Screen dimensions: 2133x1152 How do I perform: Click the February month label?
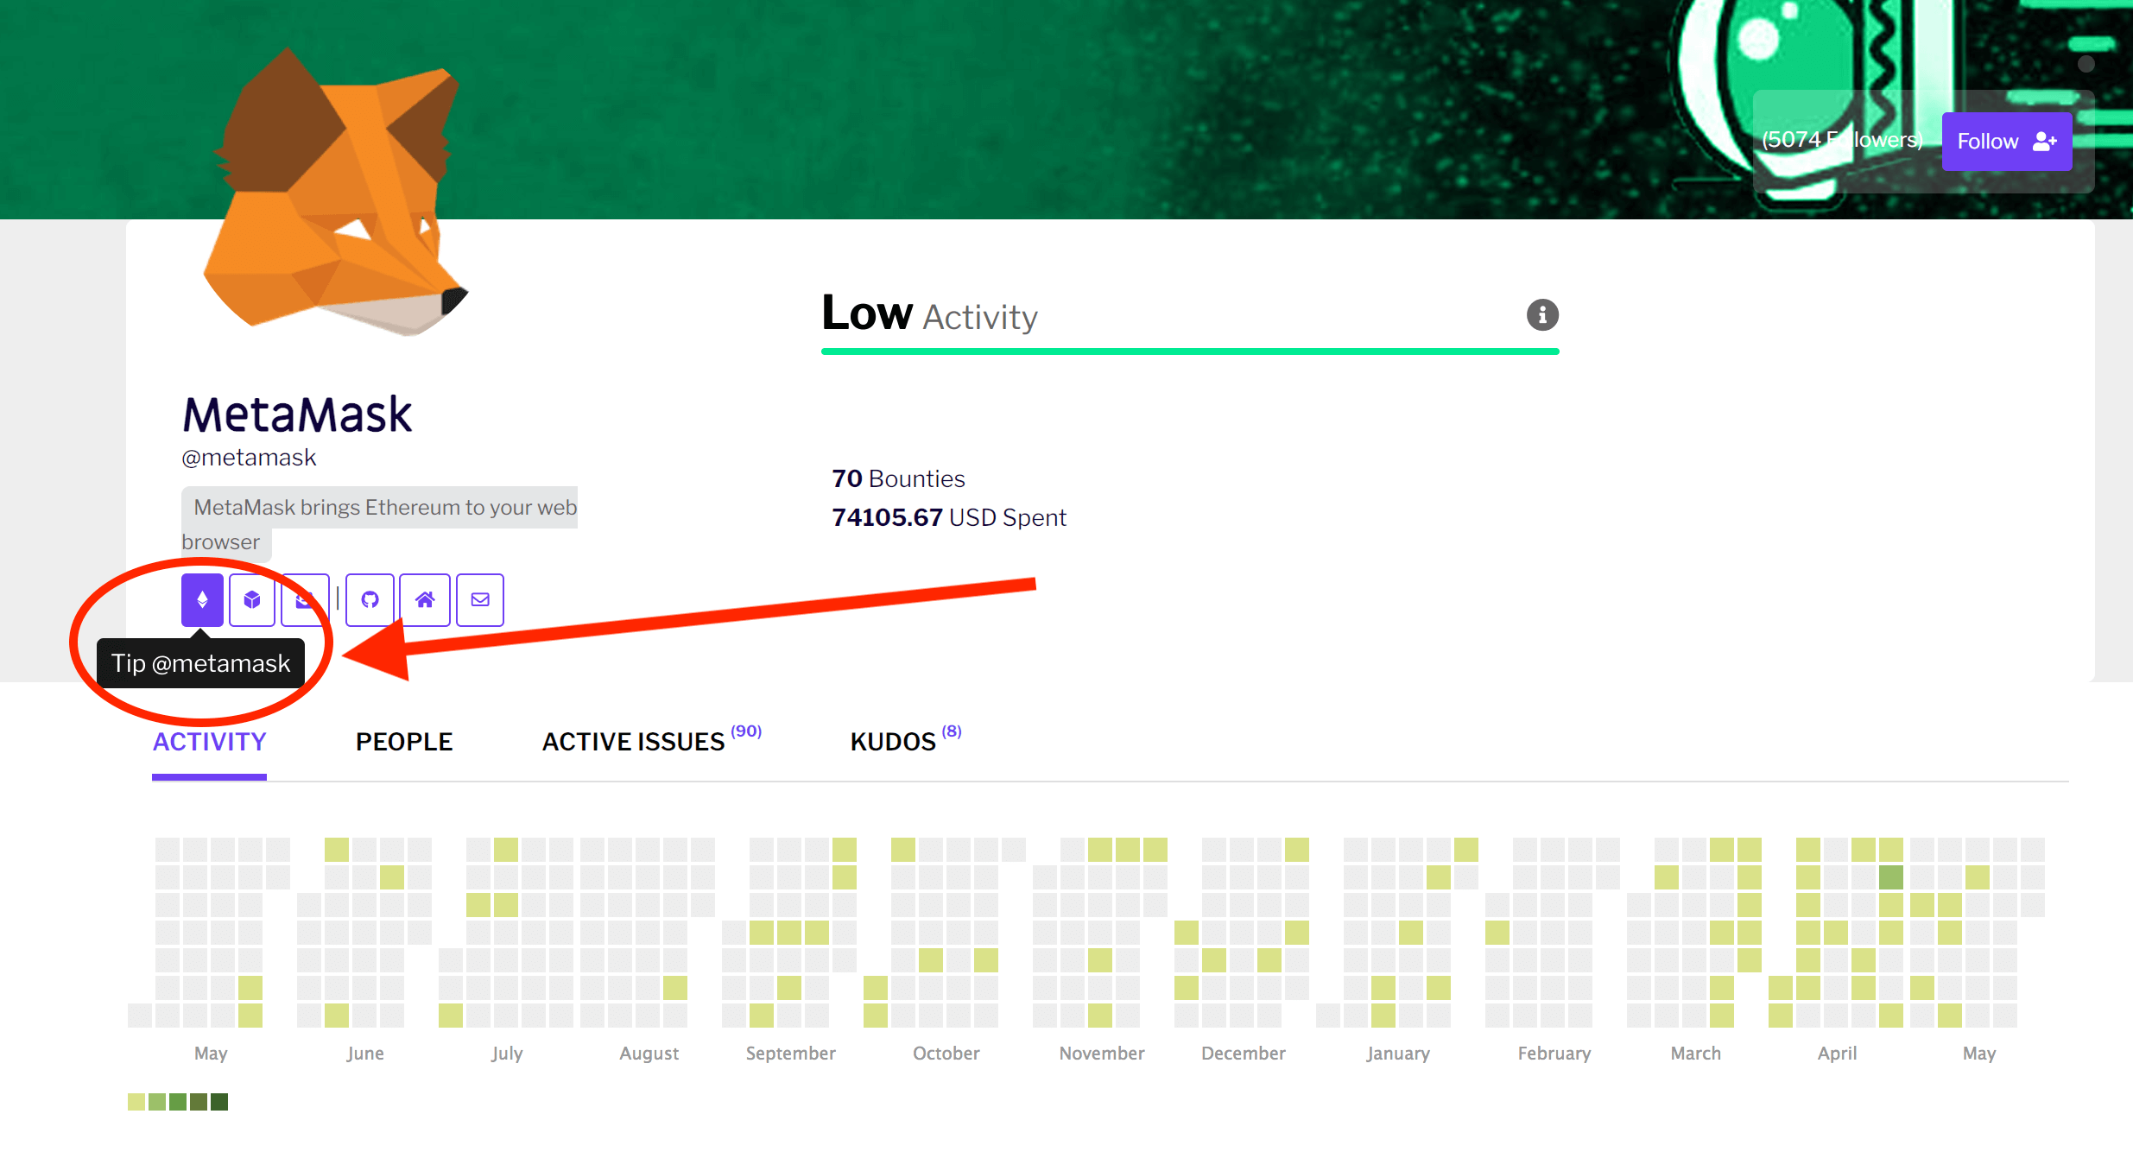[x=1554, y=1054]
